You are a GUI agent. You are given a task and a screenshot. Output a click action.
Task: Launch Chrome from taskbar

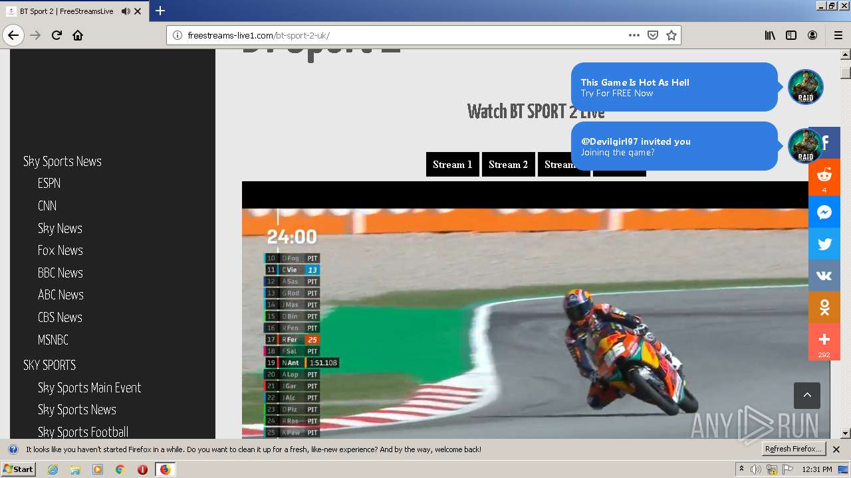coord(120,469)
